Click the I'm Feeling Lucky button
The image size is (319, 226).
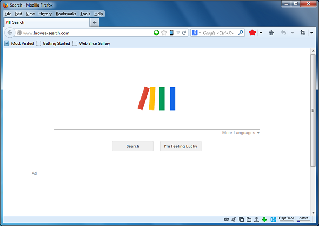point(181,146)
